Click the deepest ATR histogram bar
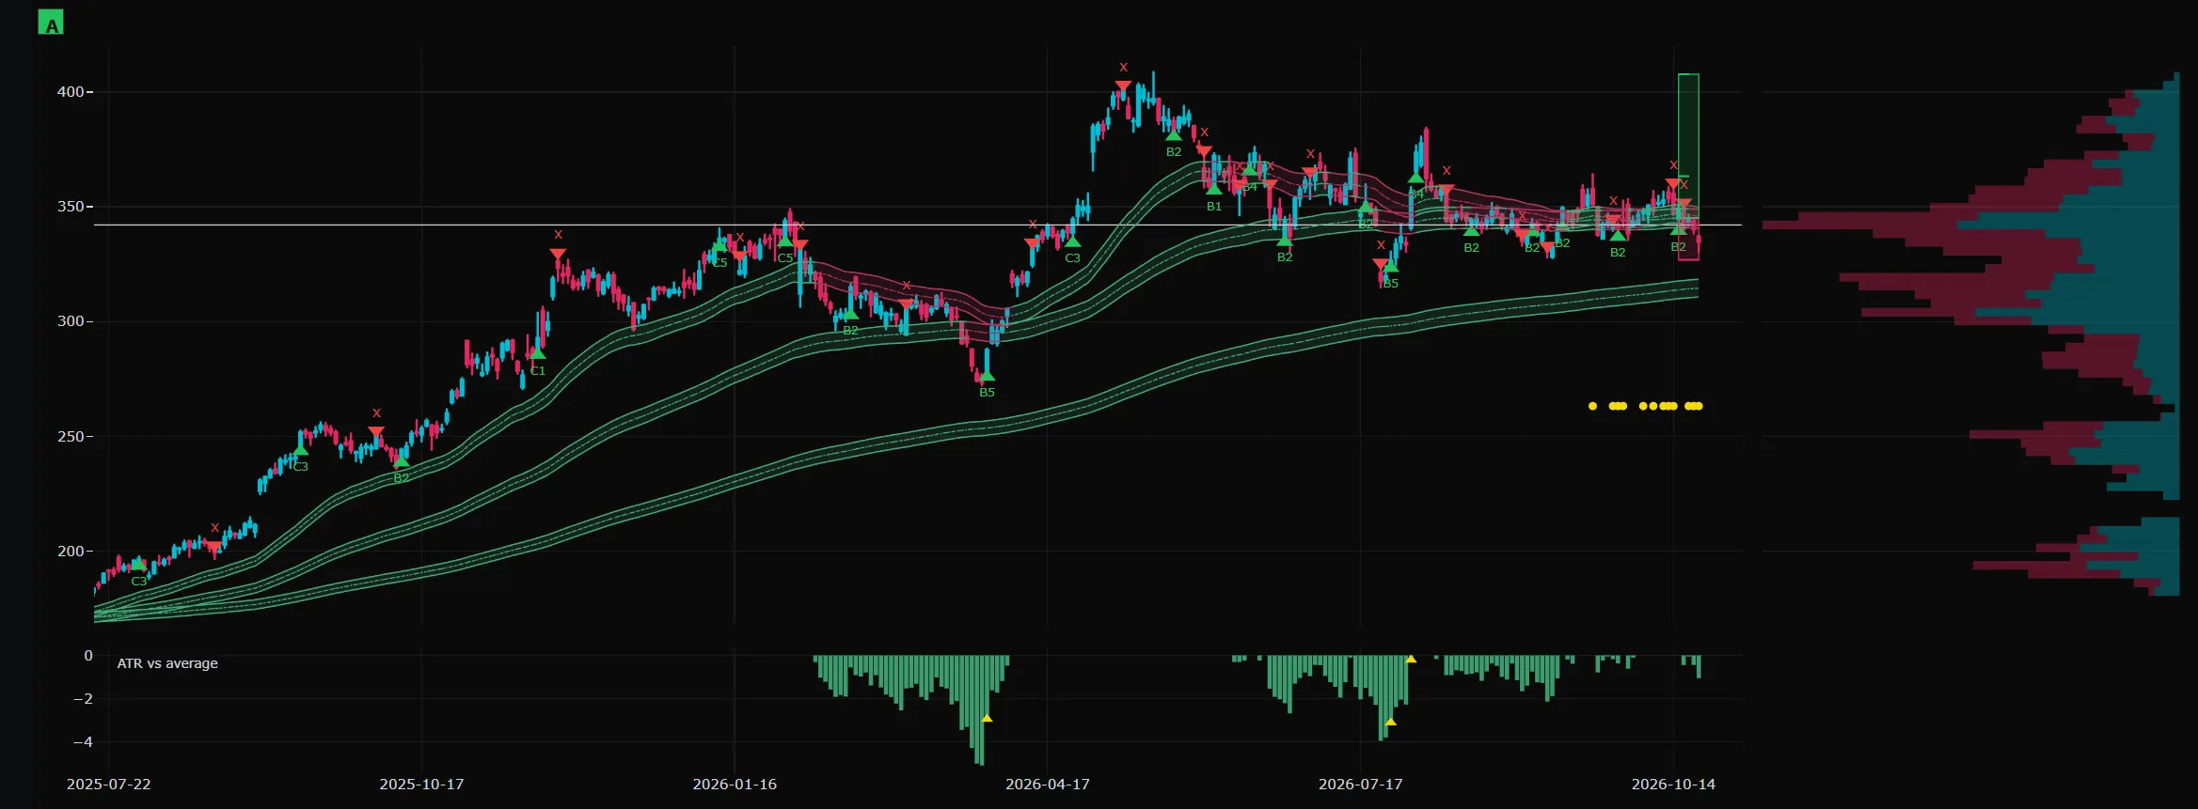Viewport: 2198px width, 809px height. pos(982,710)
